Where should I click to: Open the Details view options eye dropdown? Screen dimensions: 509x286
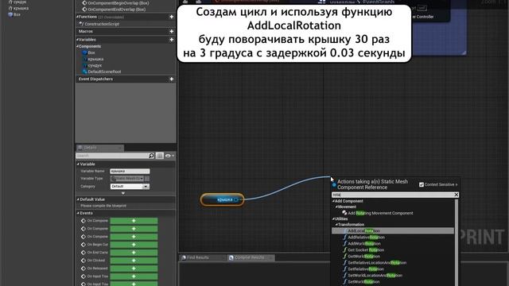pyautogui.click(x=169, y=156)
